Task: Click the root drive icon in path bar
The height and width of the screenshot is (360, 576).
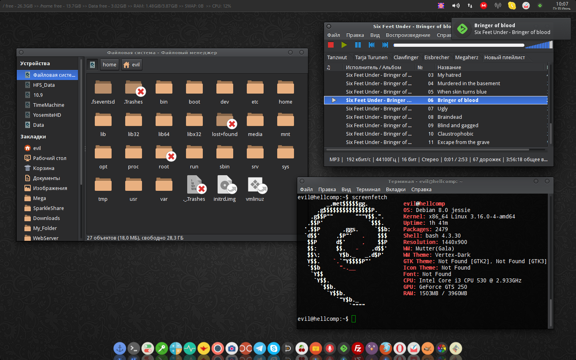Action: (92, 65)
